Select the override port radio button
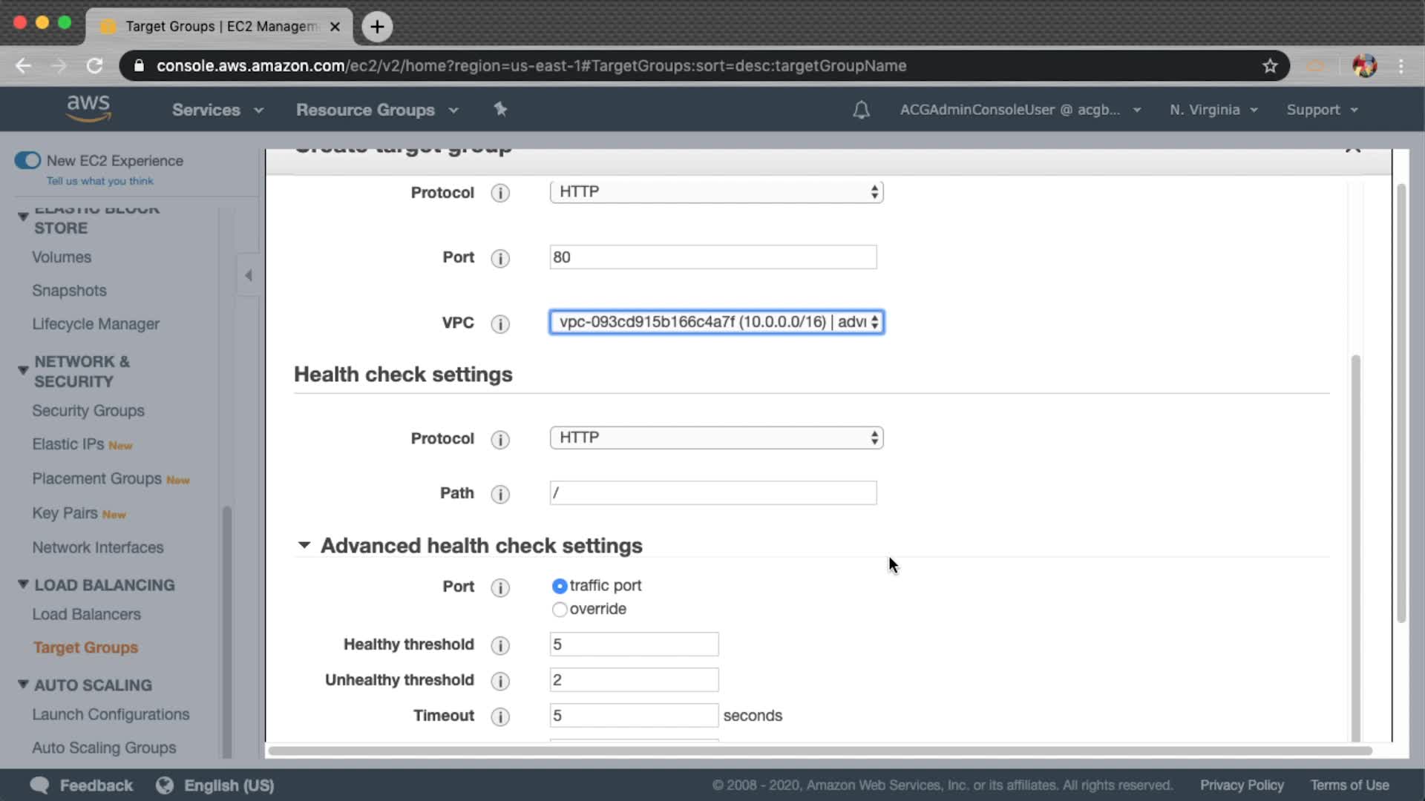The height and width of the screenshot is (801, 1425). (x=560, y=610)
